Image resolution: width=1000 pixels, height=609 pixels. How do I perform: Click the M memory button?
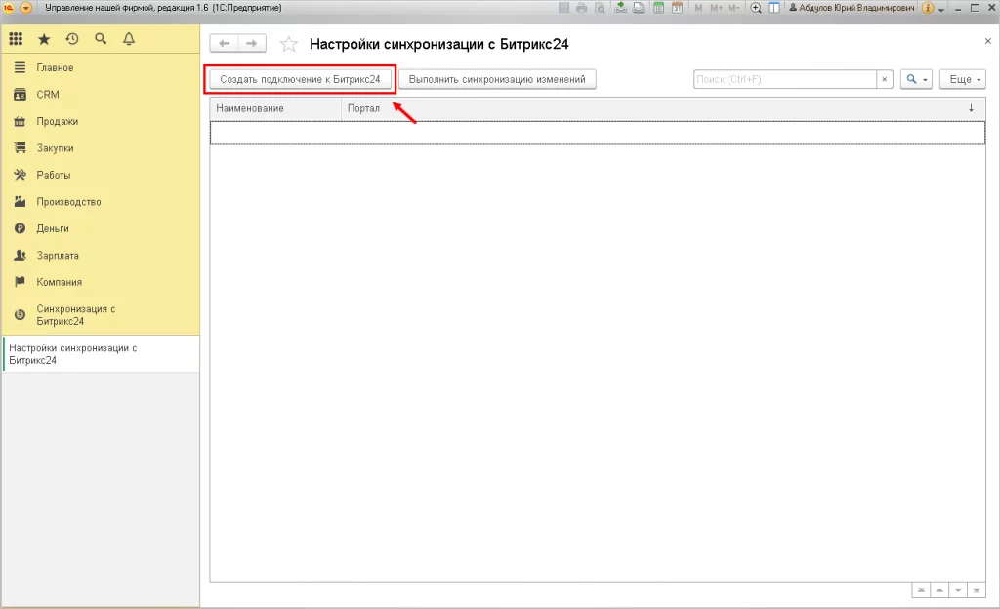698,8
